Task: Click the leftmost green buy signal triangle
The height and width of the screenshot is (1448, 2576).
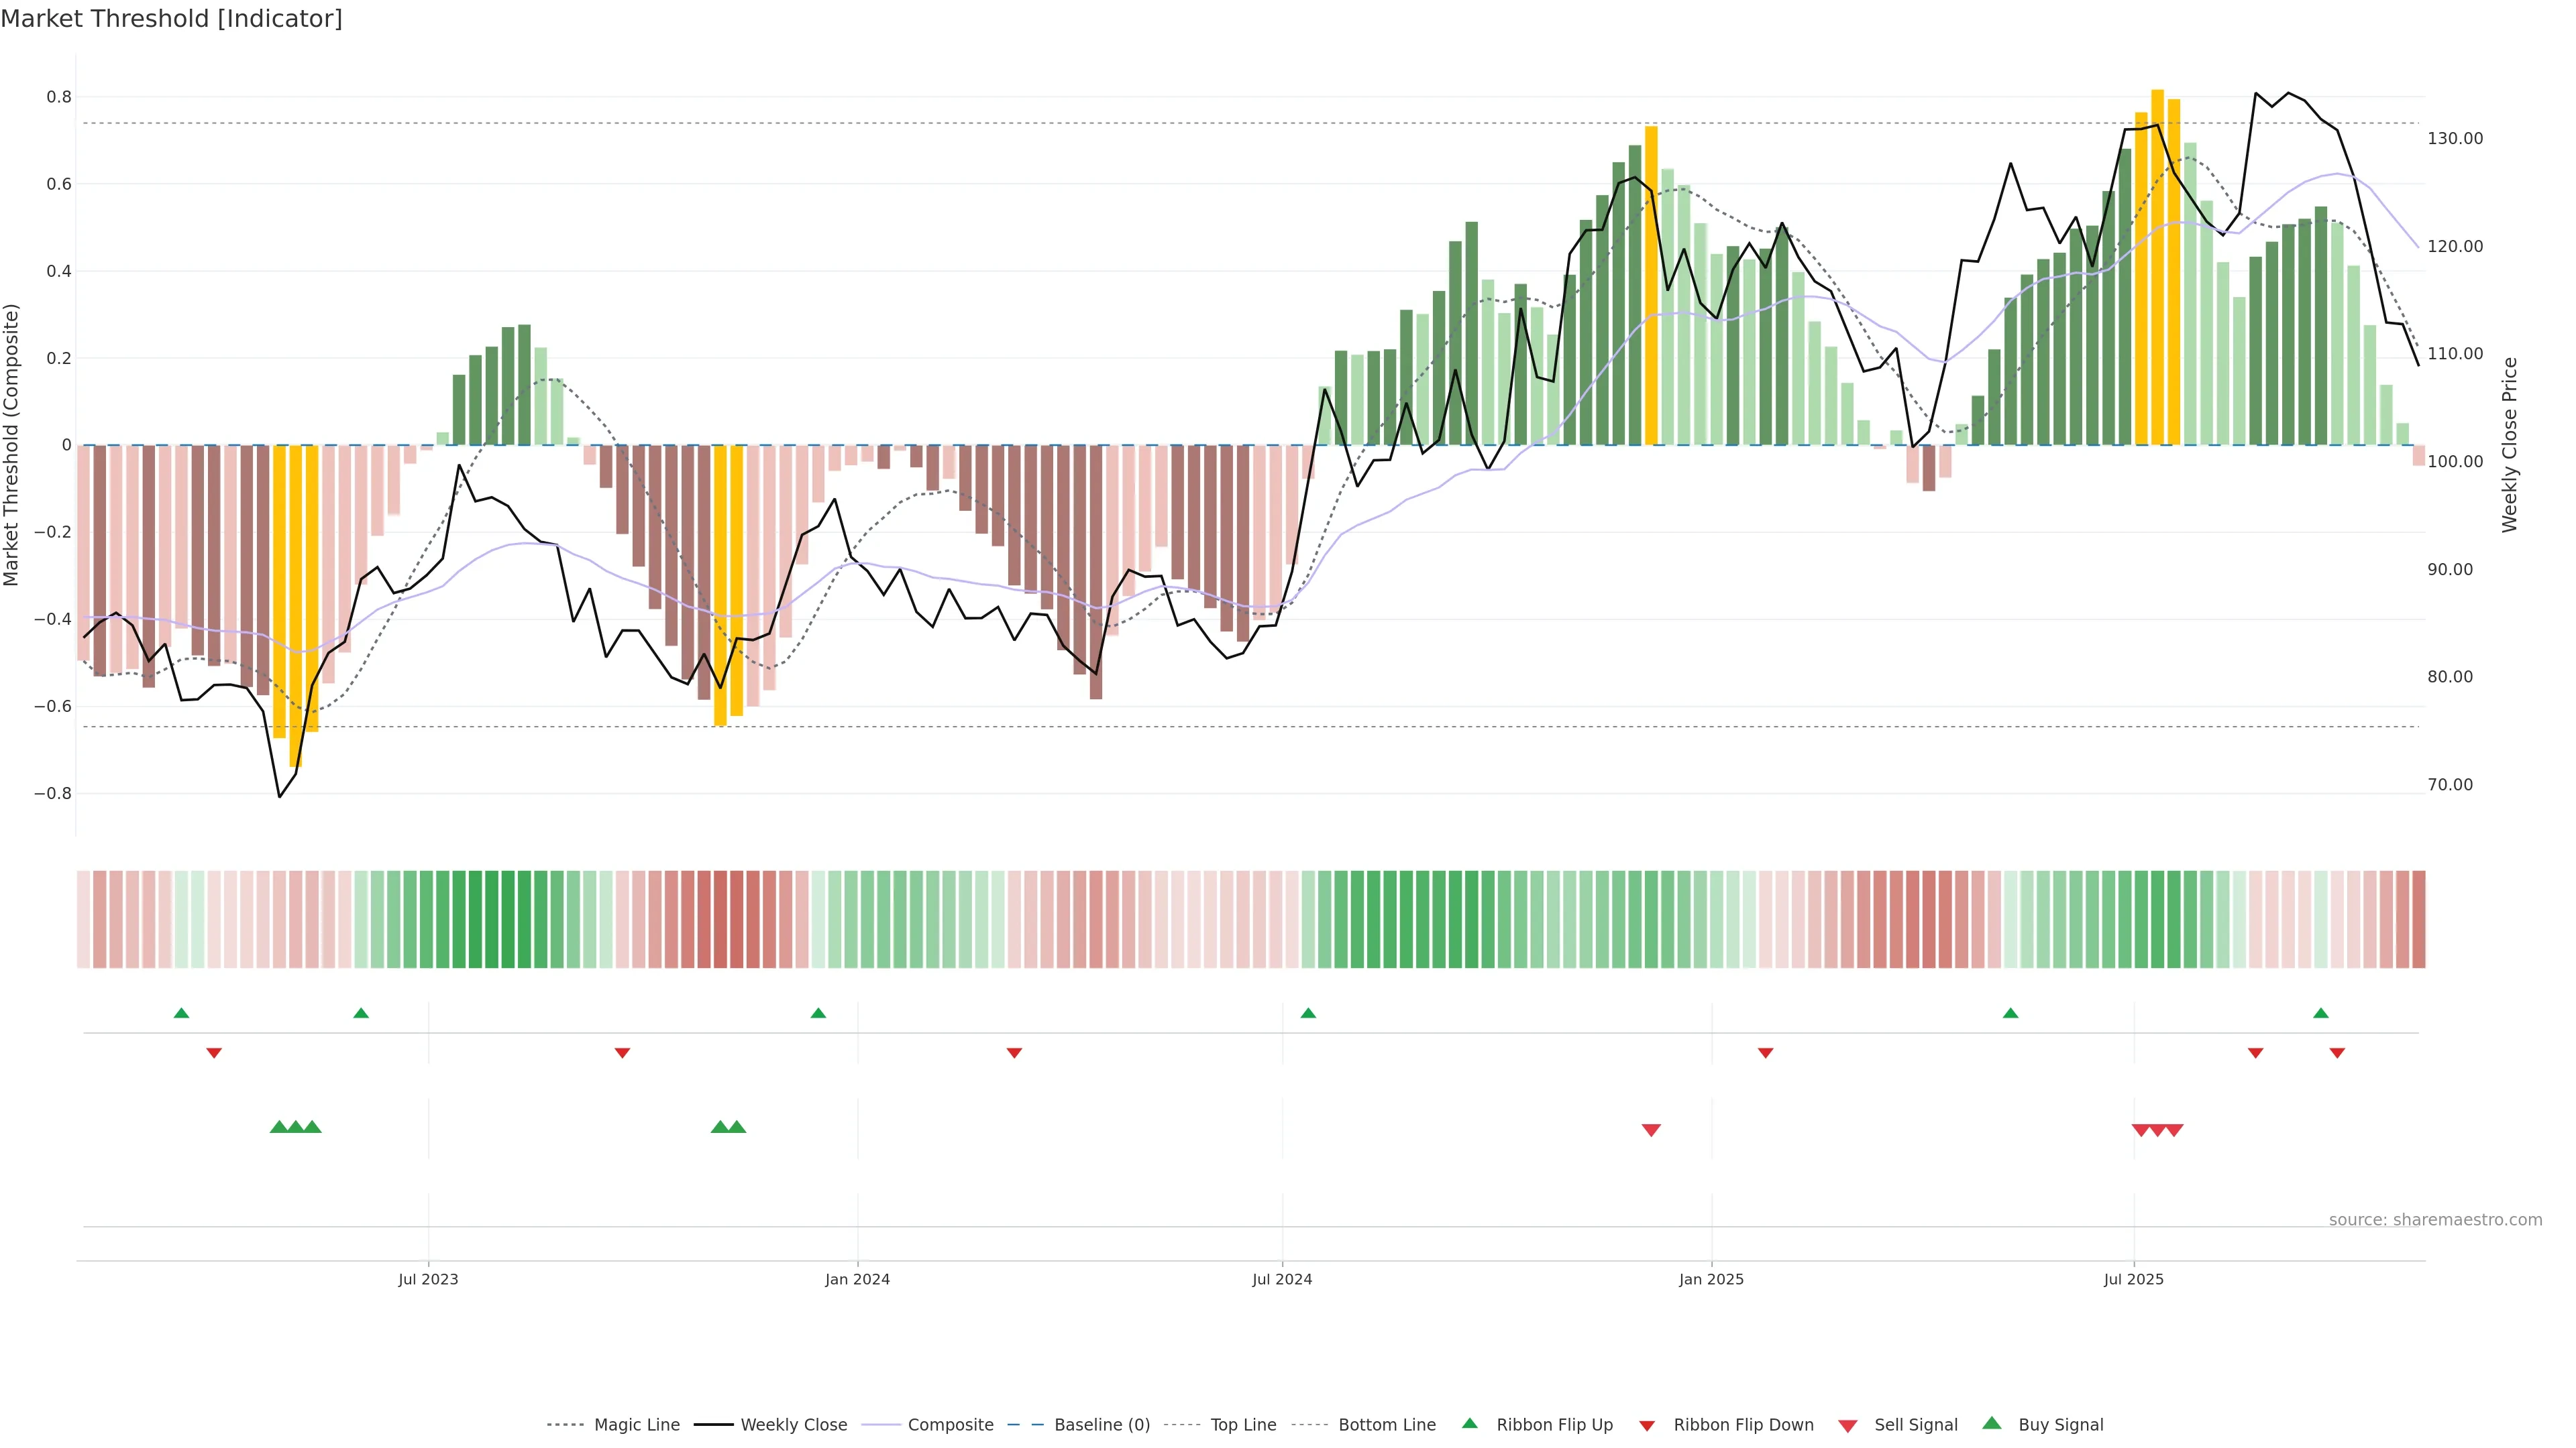Action: [279, 1127]
